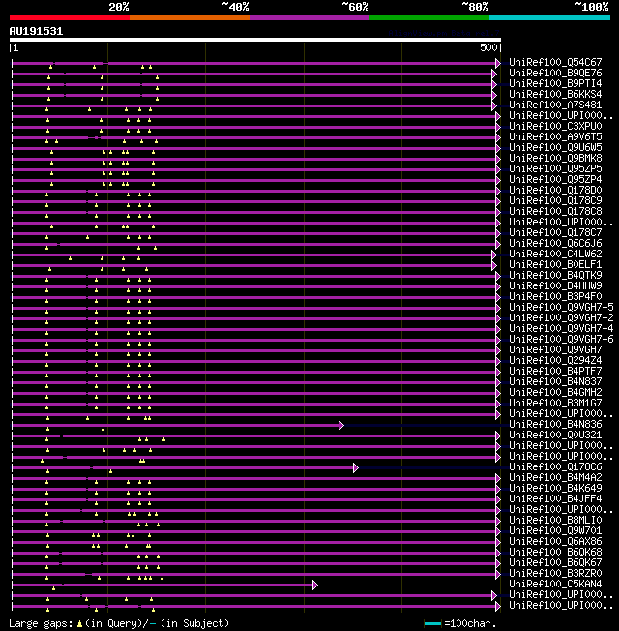This screenshot has height=631, width=619.
Task: Click the end arrowhead of the Q54C67 alignment
Action: point(498,63)
